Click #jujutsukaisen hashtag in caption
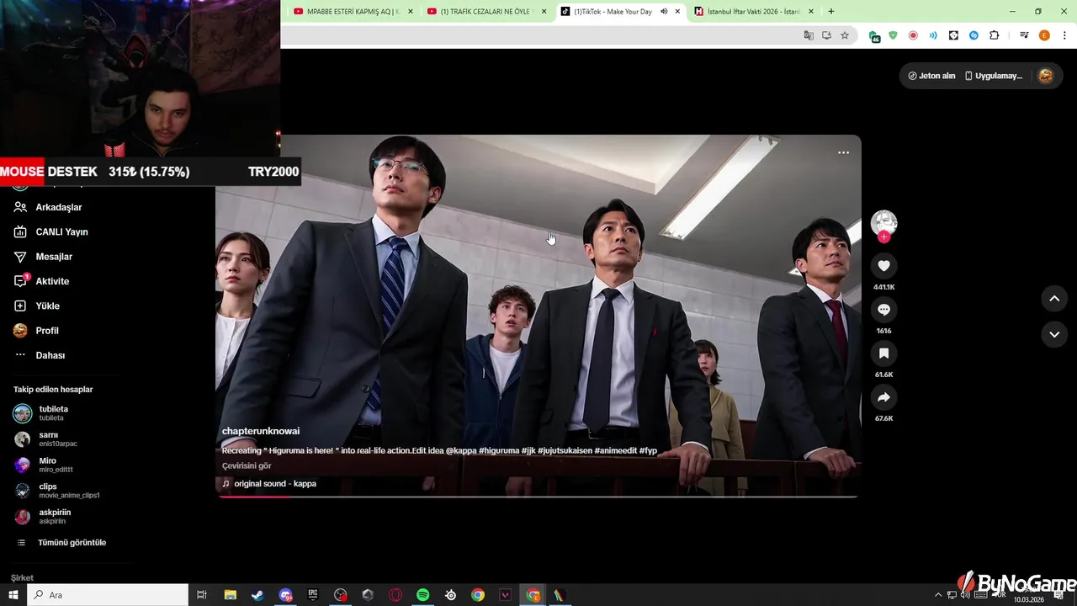This screenshot has height=606, width=1077. click(565, 450)
